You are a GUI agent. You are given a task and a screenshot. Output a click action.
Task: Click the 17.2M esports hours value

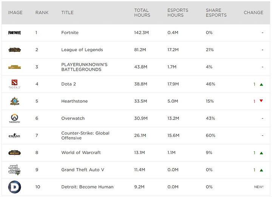coord(173,50)
